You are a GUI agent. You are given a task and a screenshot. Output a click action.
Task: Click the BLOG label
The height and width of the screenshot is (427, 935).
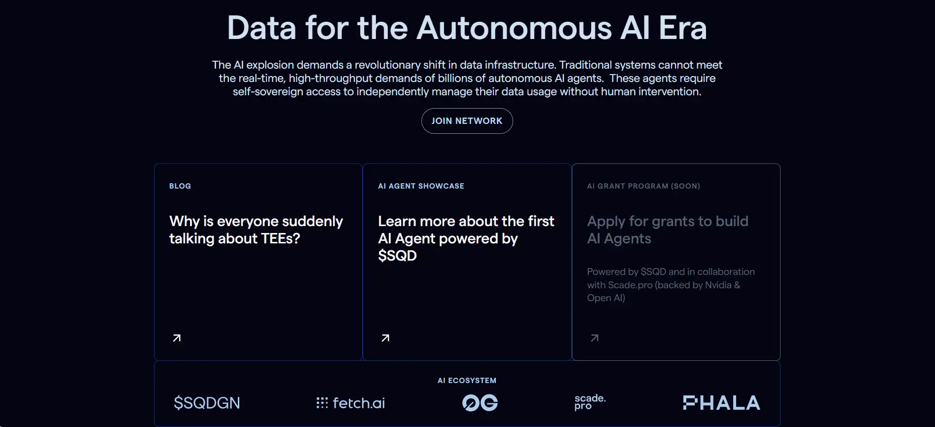click(180, 186)
